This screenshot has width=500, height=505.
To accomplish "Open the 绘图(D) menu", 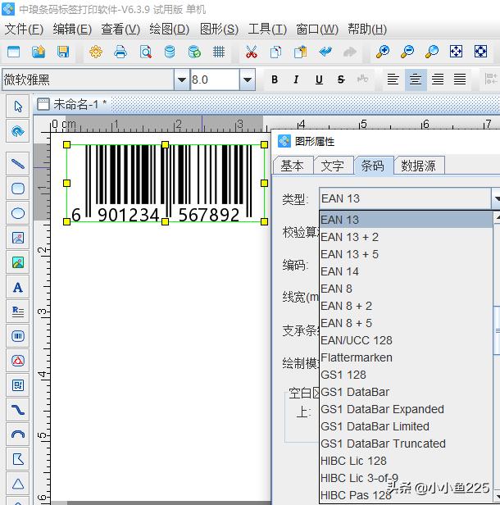I will [x=169, y=30].
